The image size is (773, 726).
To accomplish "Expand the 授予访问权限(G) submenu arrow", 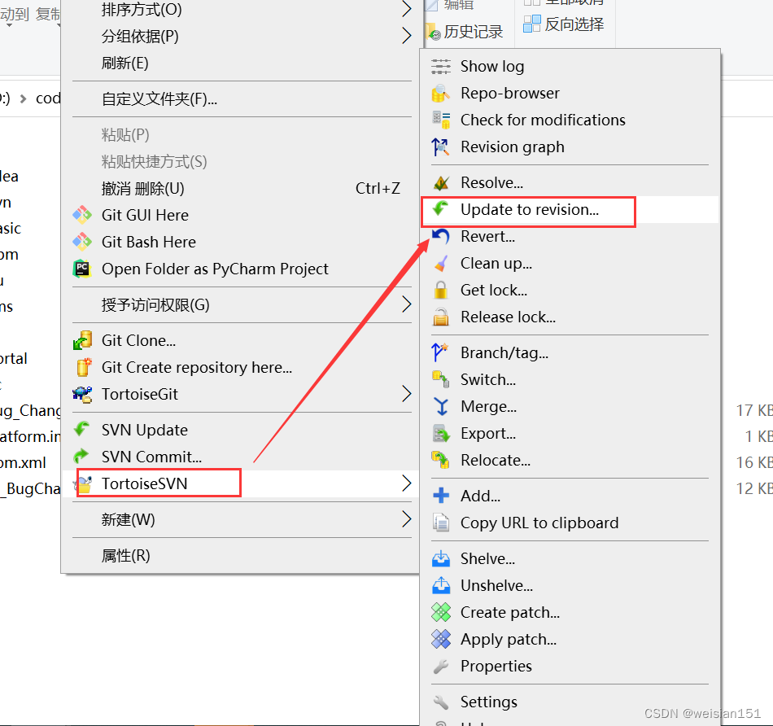I will 406,304.
